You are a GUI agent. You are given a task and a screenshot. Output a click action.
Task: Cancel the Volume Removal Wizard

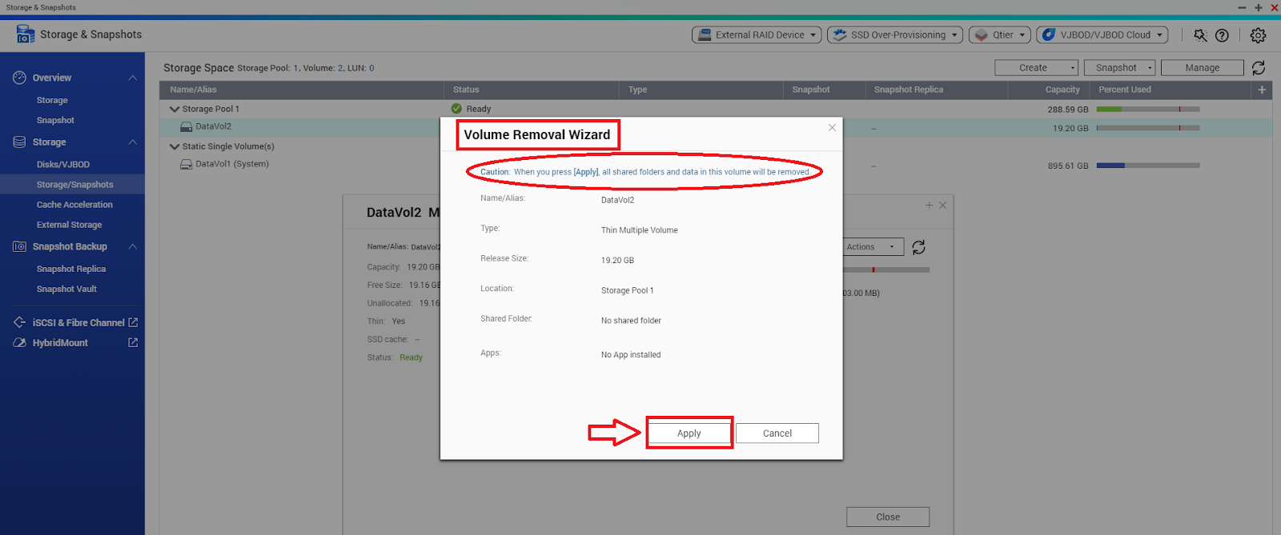[x=777, y=433]
